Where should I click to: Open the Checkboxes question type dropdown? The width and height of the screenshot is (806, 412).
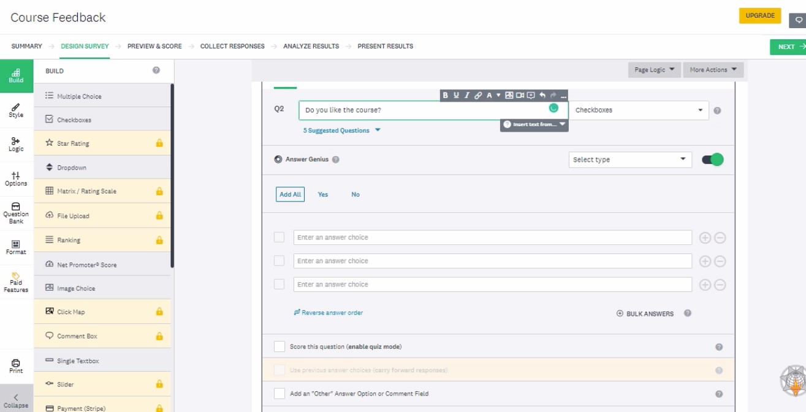pos(639,110)
